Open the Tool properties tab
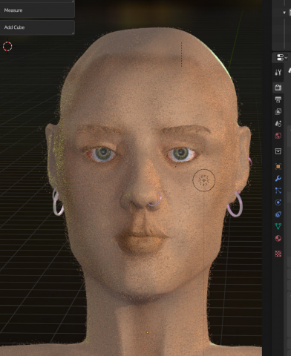The height and width of the screenshot is (356, 291). (x=278, y=72)
